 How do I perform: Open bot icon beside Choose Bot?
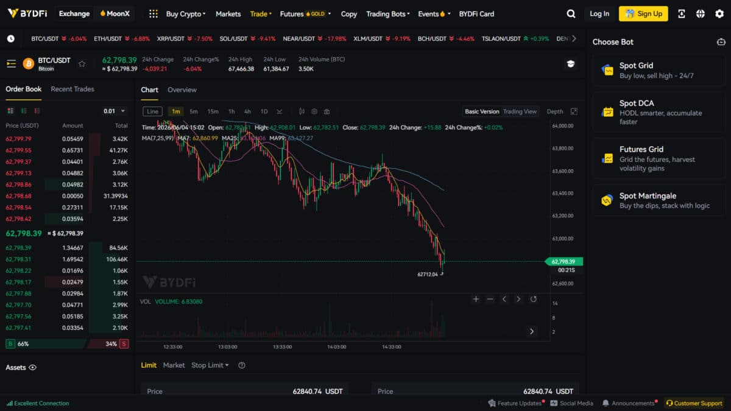(x=721, y=42)
